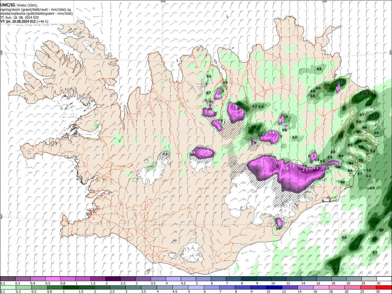Select the 'IT: Sun. 18. 08. 2024 03Z' line

pos(20,17)
